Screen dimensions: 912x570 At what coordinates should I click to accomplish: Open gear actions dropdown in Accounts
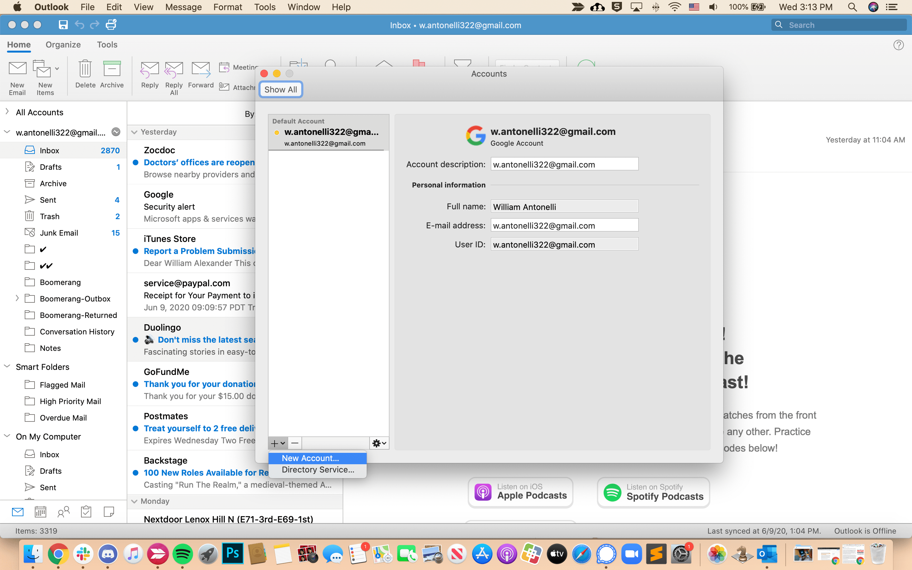pos(379,443)
